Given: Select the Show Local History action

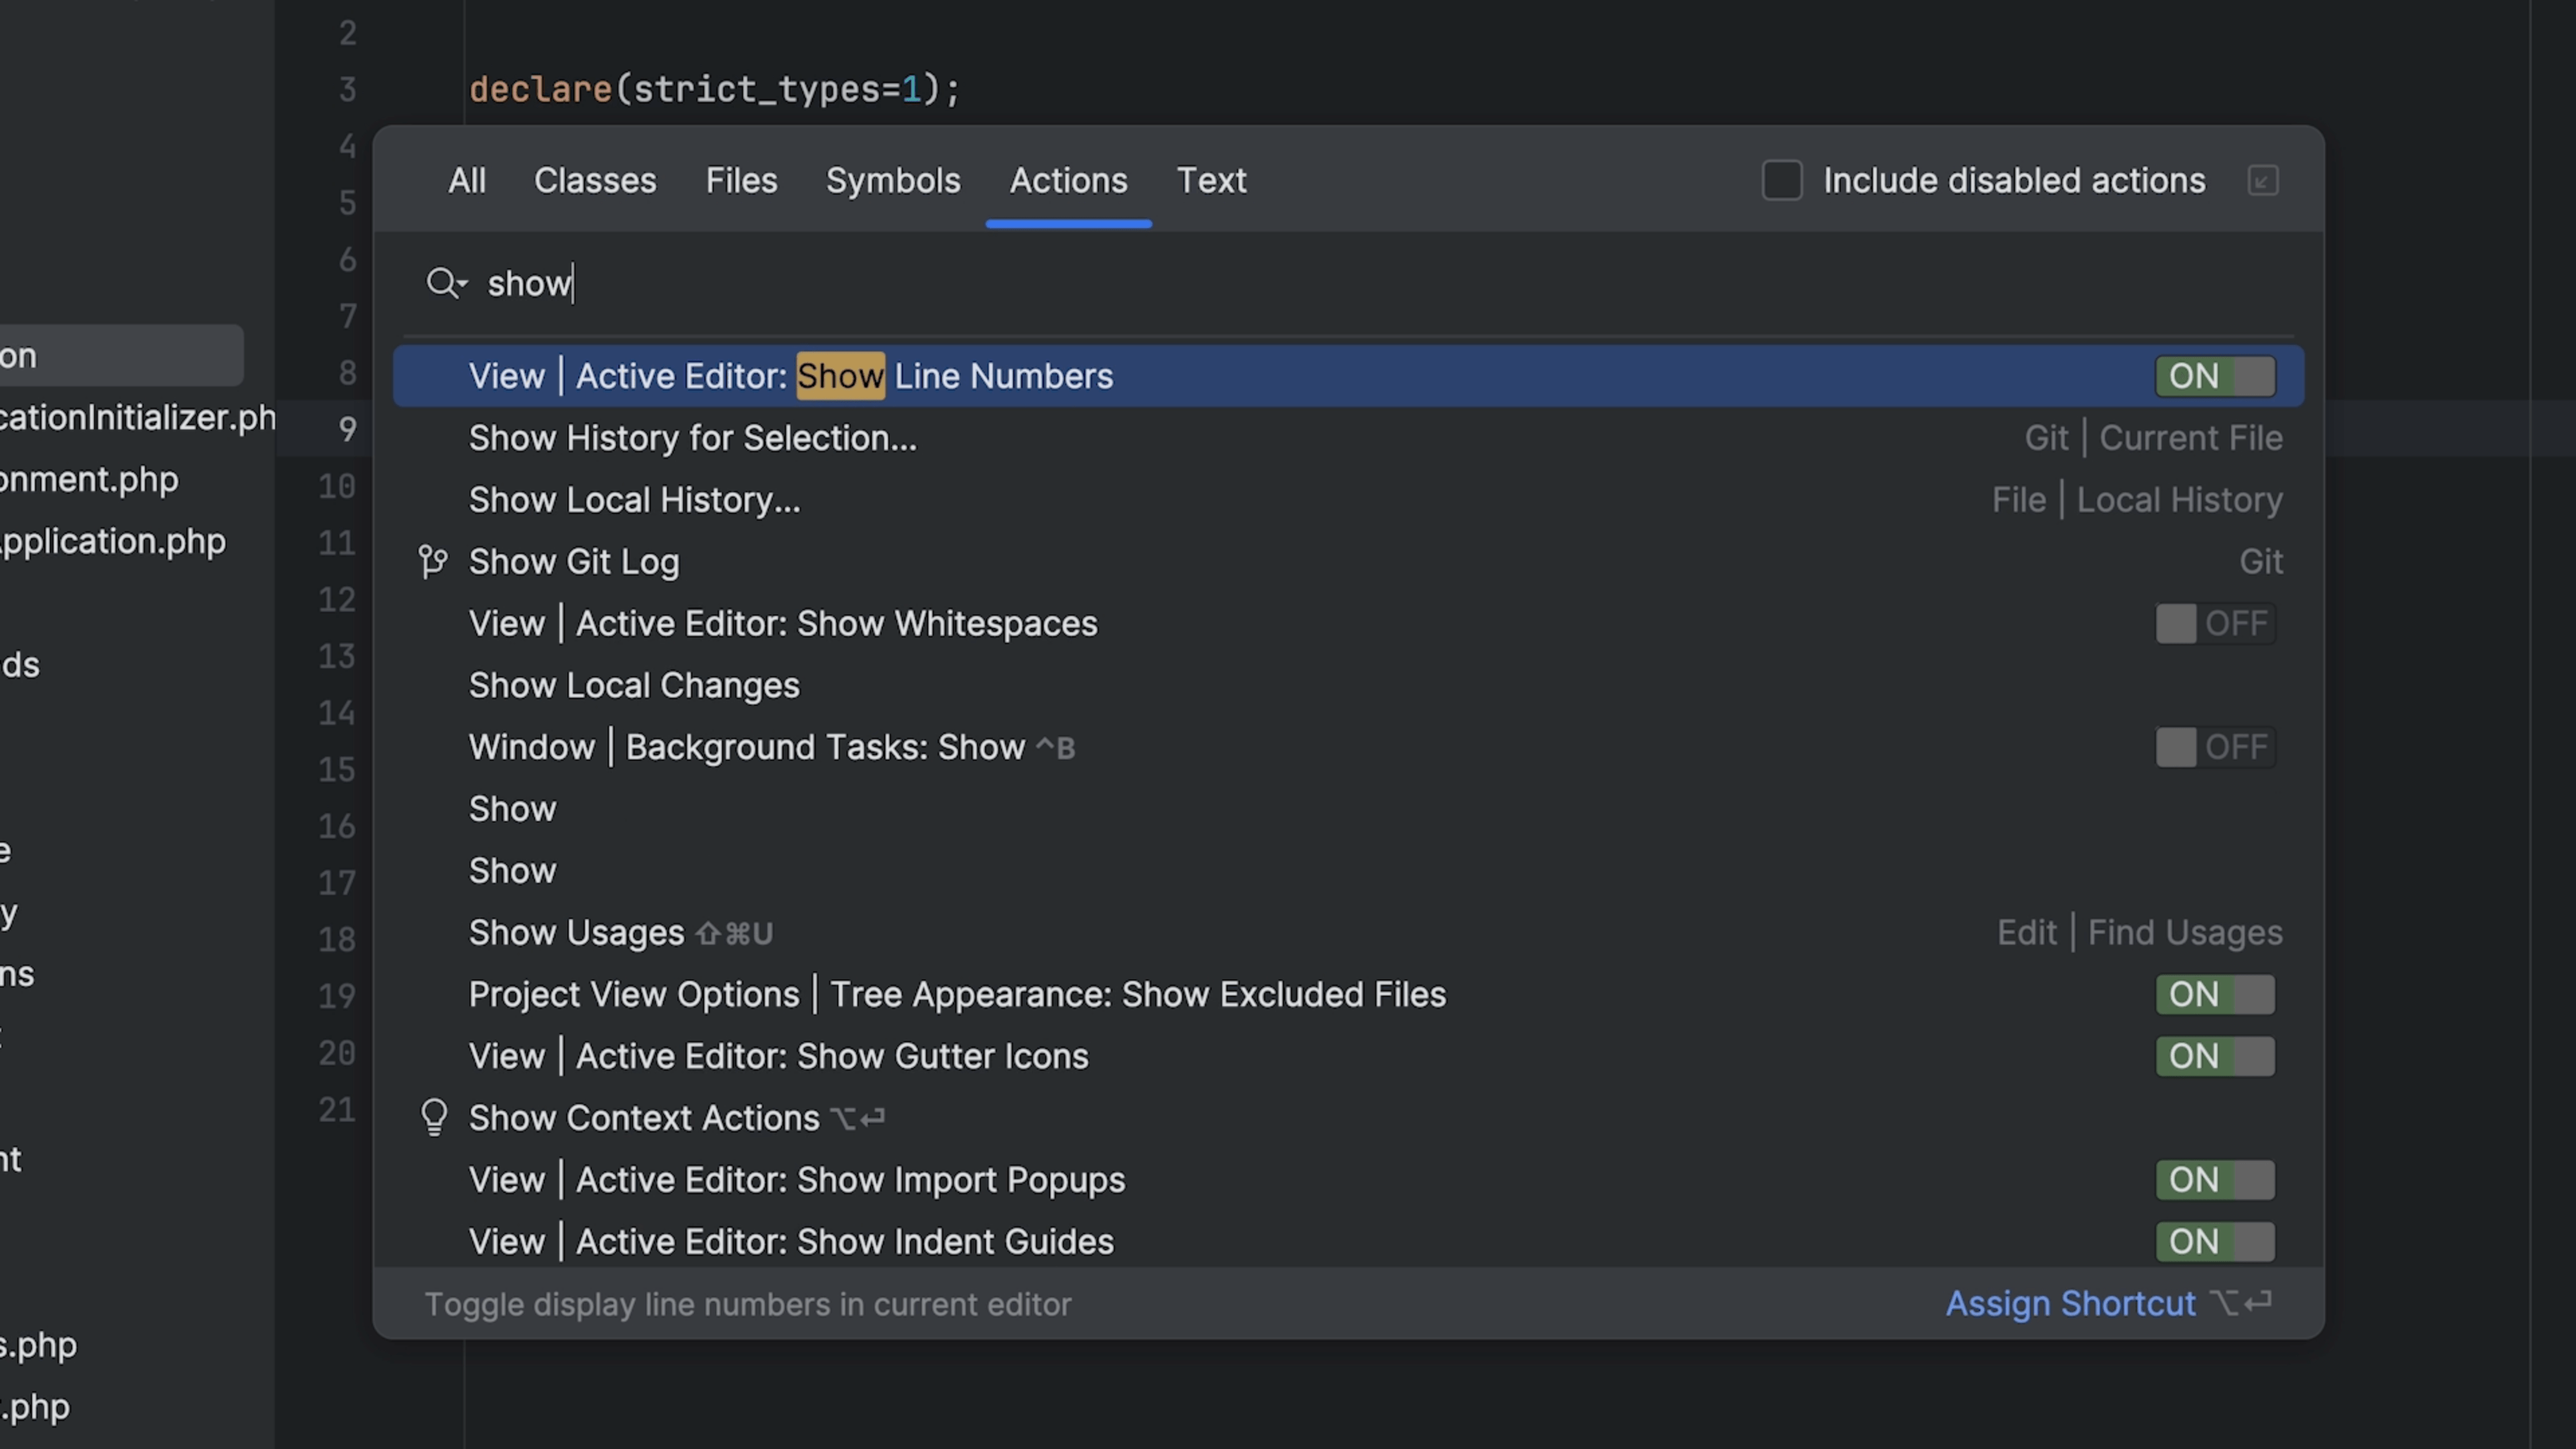Looking at the screenshot, I should (x=634, y=499).
